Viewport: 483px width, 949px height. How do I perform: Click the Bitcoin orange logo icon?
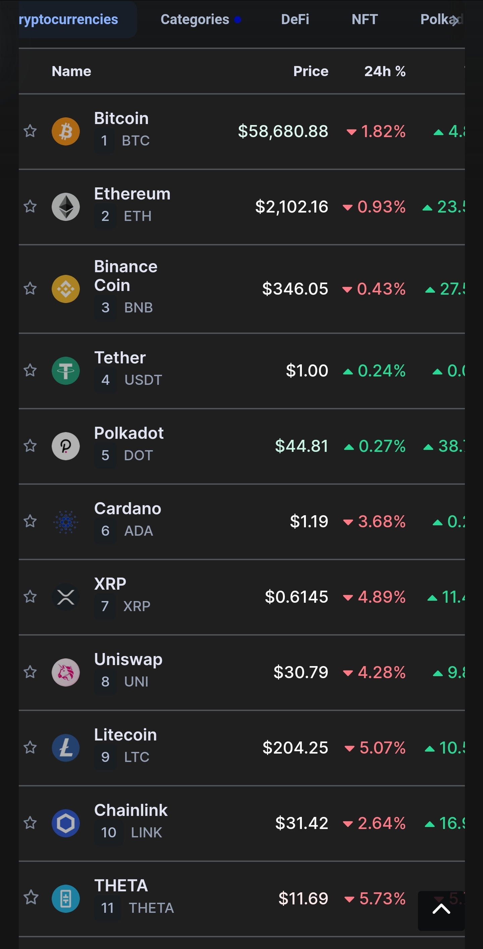66,131
